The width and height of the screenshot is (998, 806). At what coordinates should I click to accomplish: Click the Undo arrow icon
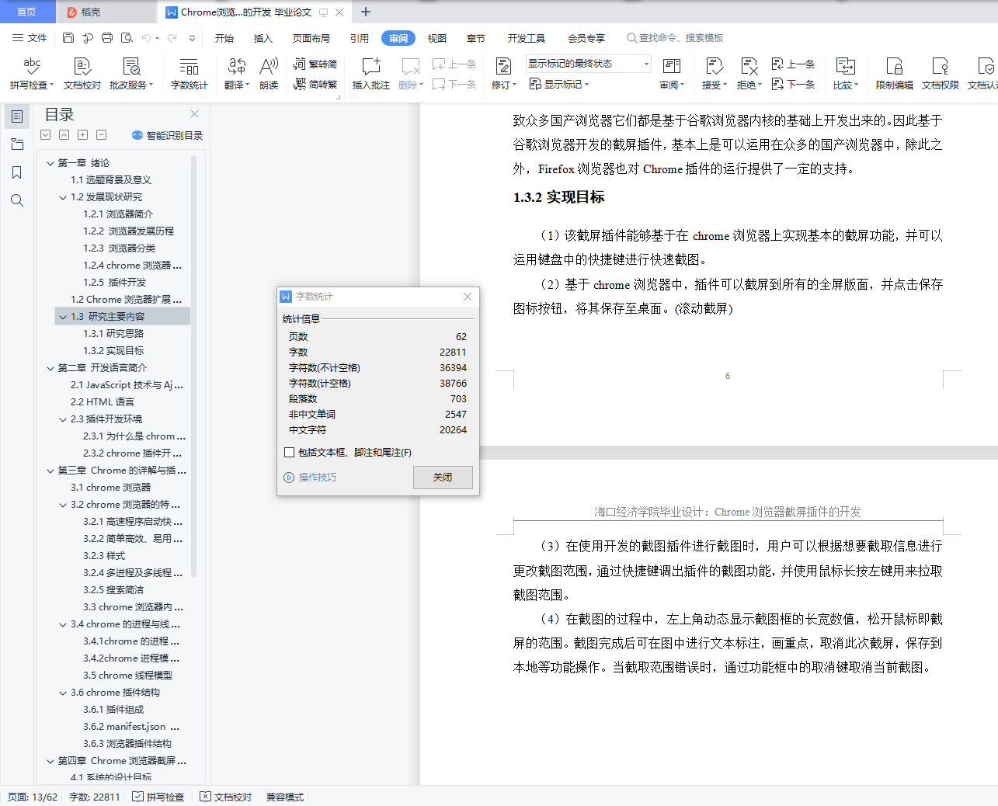coord(146,38)
